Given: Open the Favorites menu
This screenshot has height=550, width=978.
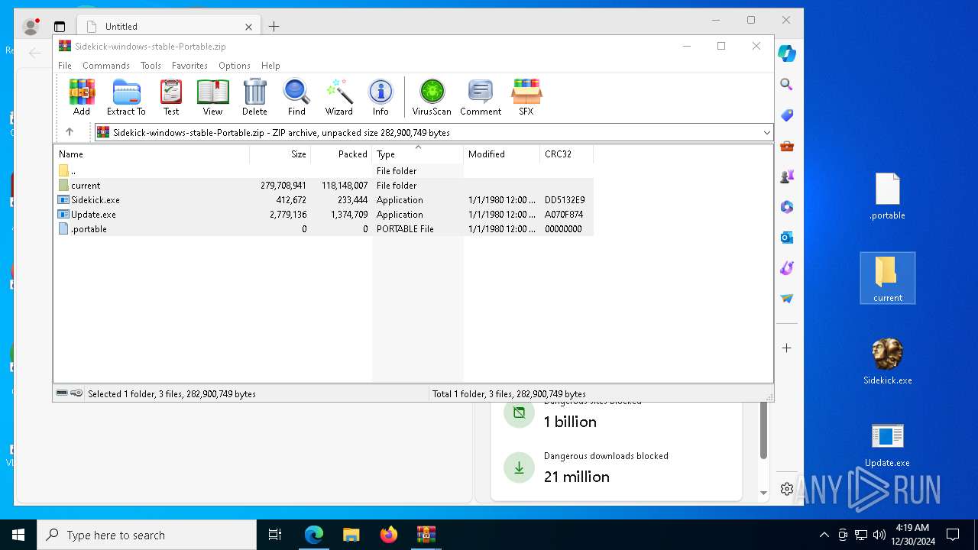Looking at the screenshot, I should point(189,66).
